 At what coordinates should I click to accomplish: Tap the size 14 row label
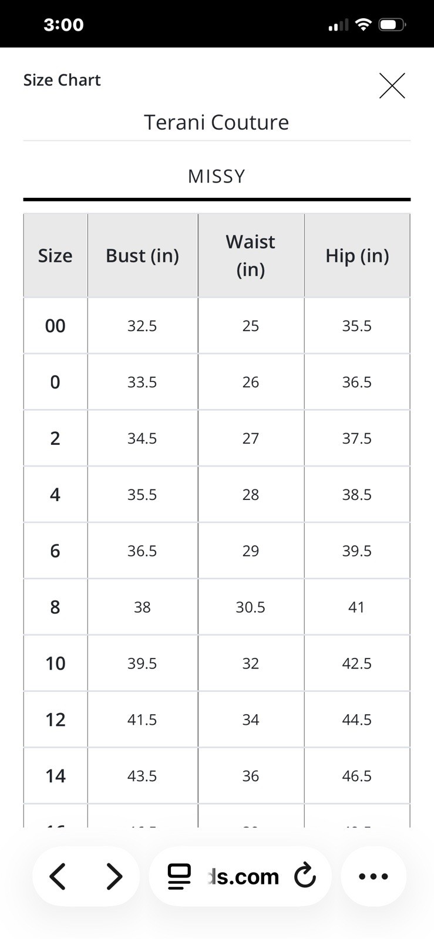(x=55, y=776)
